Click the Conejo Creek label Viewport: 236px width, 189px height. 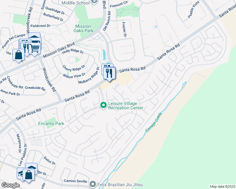[154, 122]
